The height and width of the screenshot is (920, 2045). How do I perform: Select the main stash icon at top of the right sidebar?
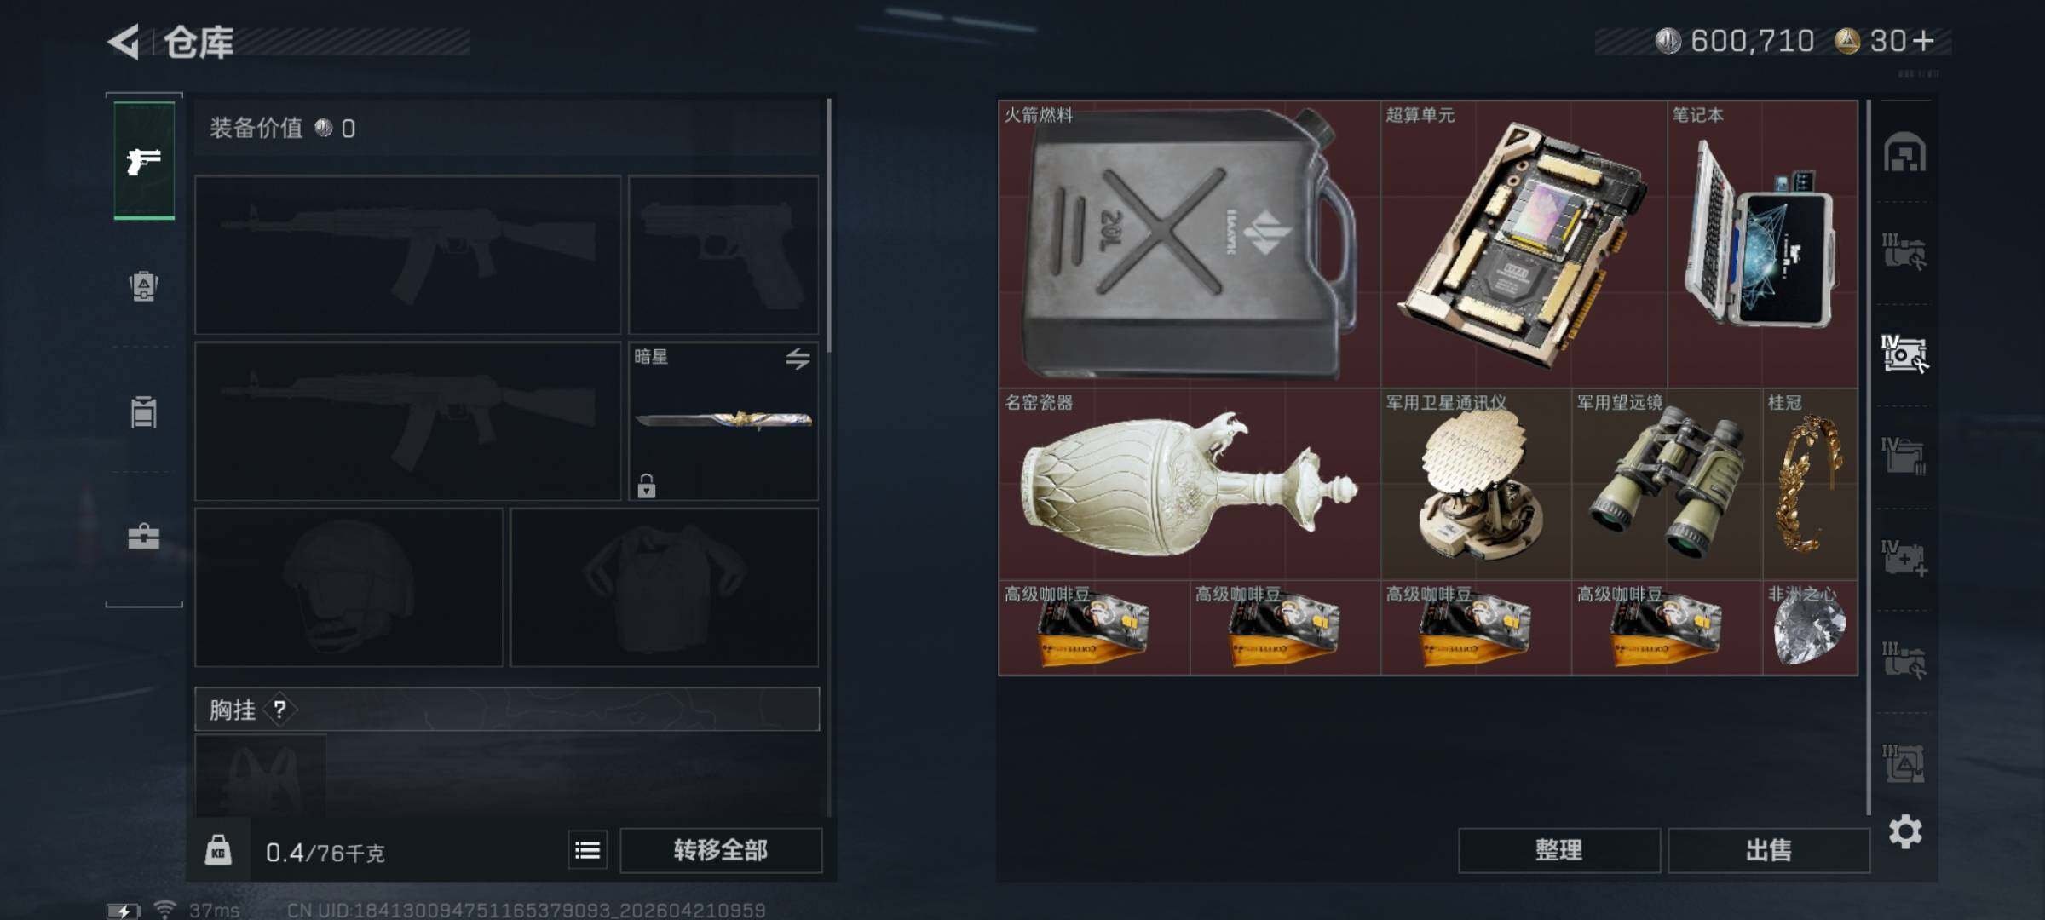[x=1904, y=153]
